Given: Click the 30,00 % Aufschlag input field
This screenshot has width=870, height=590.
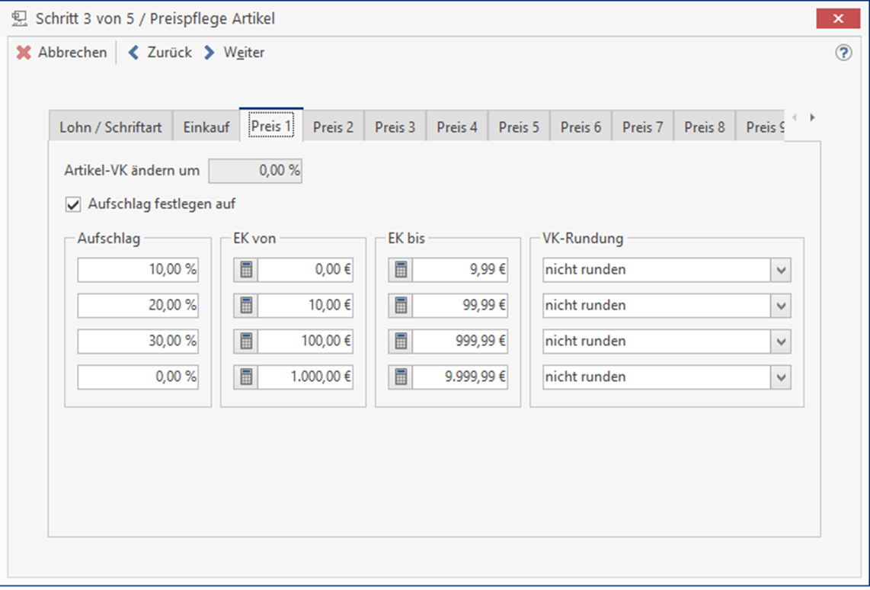Looking at the screenshot, I should pos(138,341).
